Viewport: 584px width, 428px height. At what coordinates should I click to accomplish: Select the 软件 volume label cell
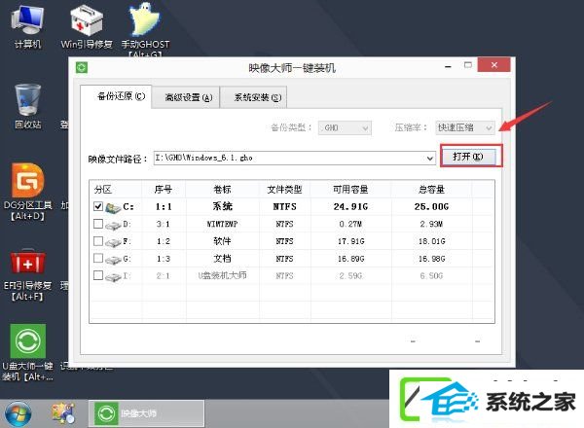[x=222, y=241]
